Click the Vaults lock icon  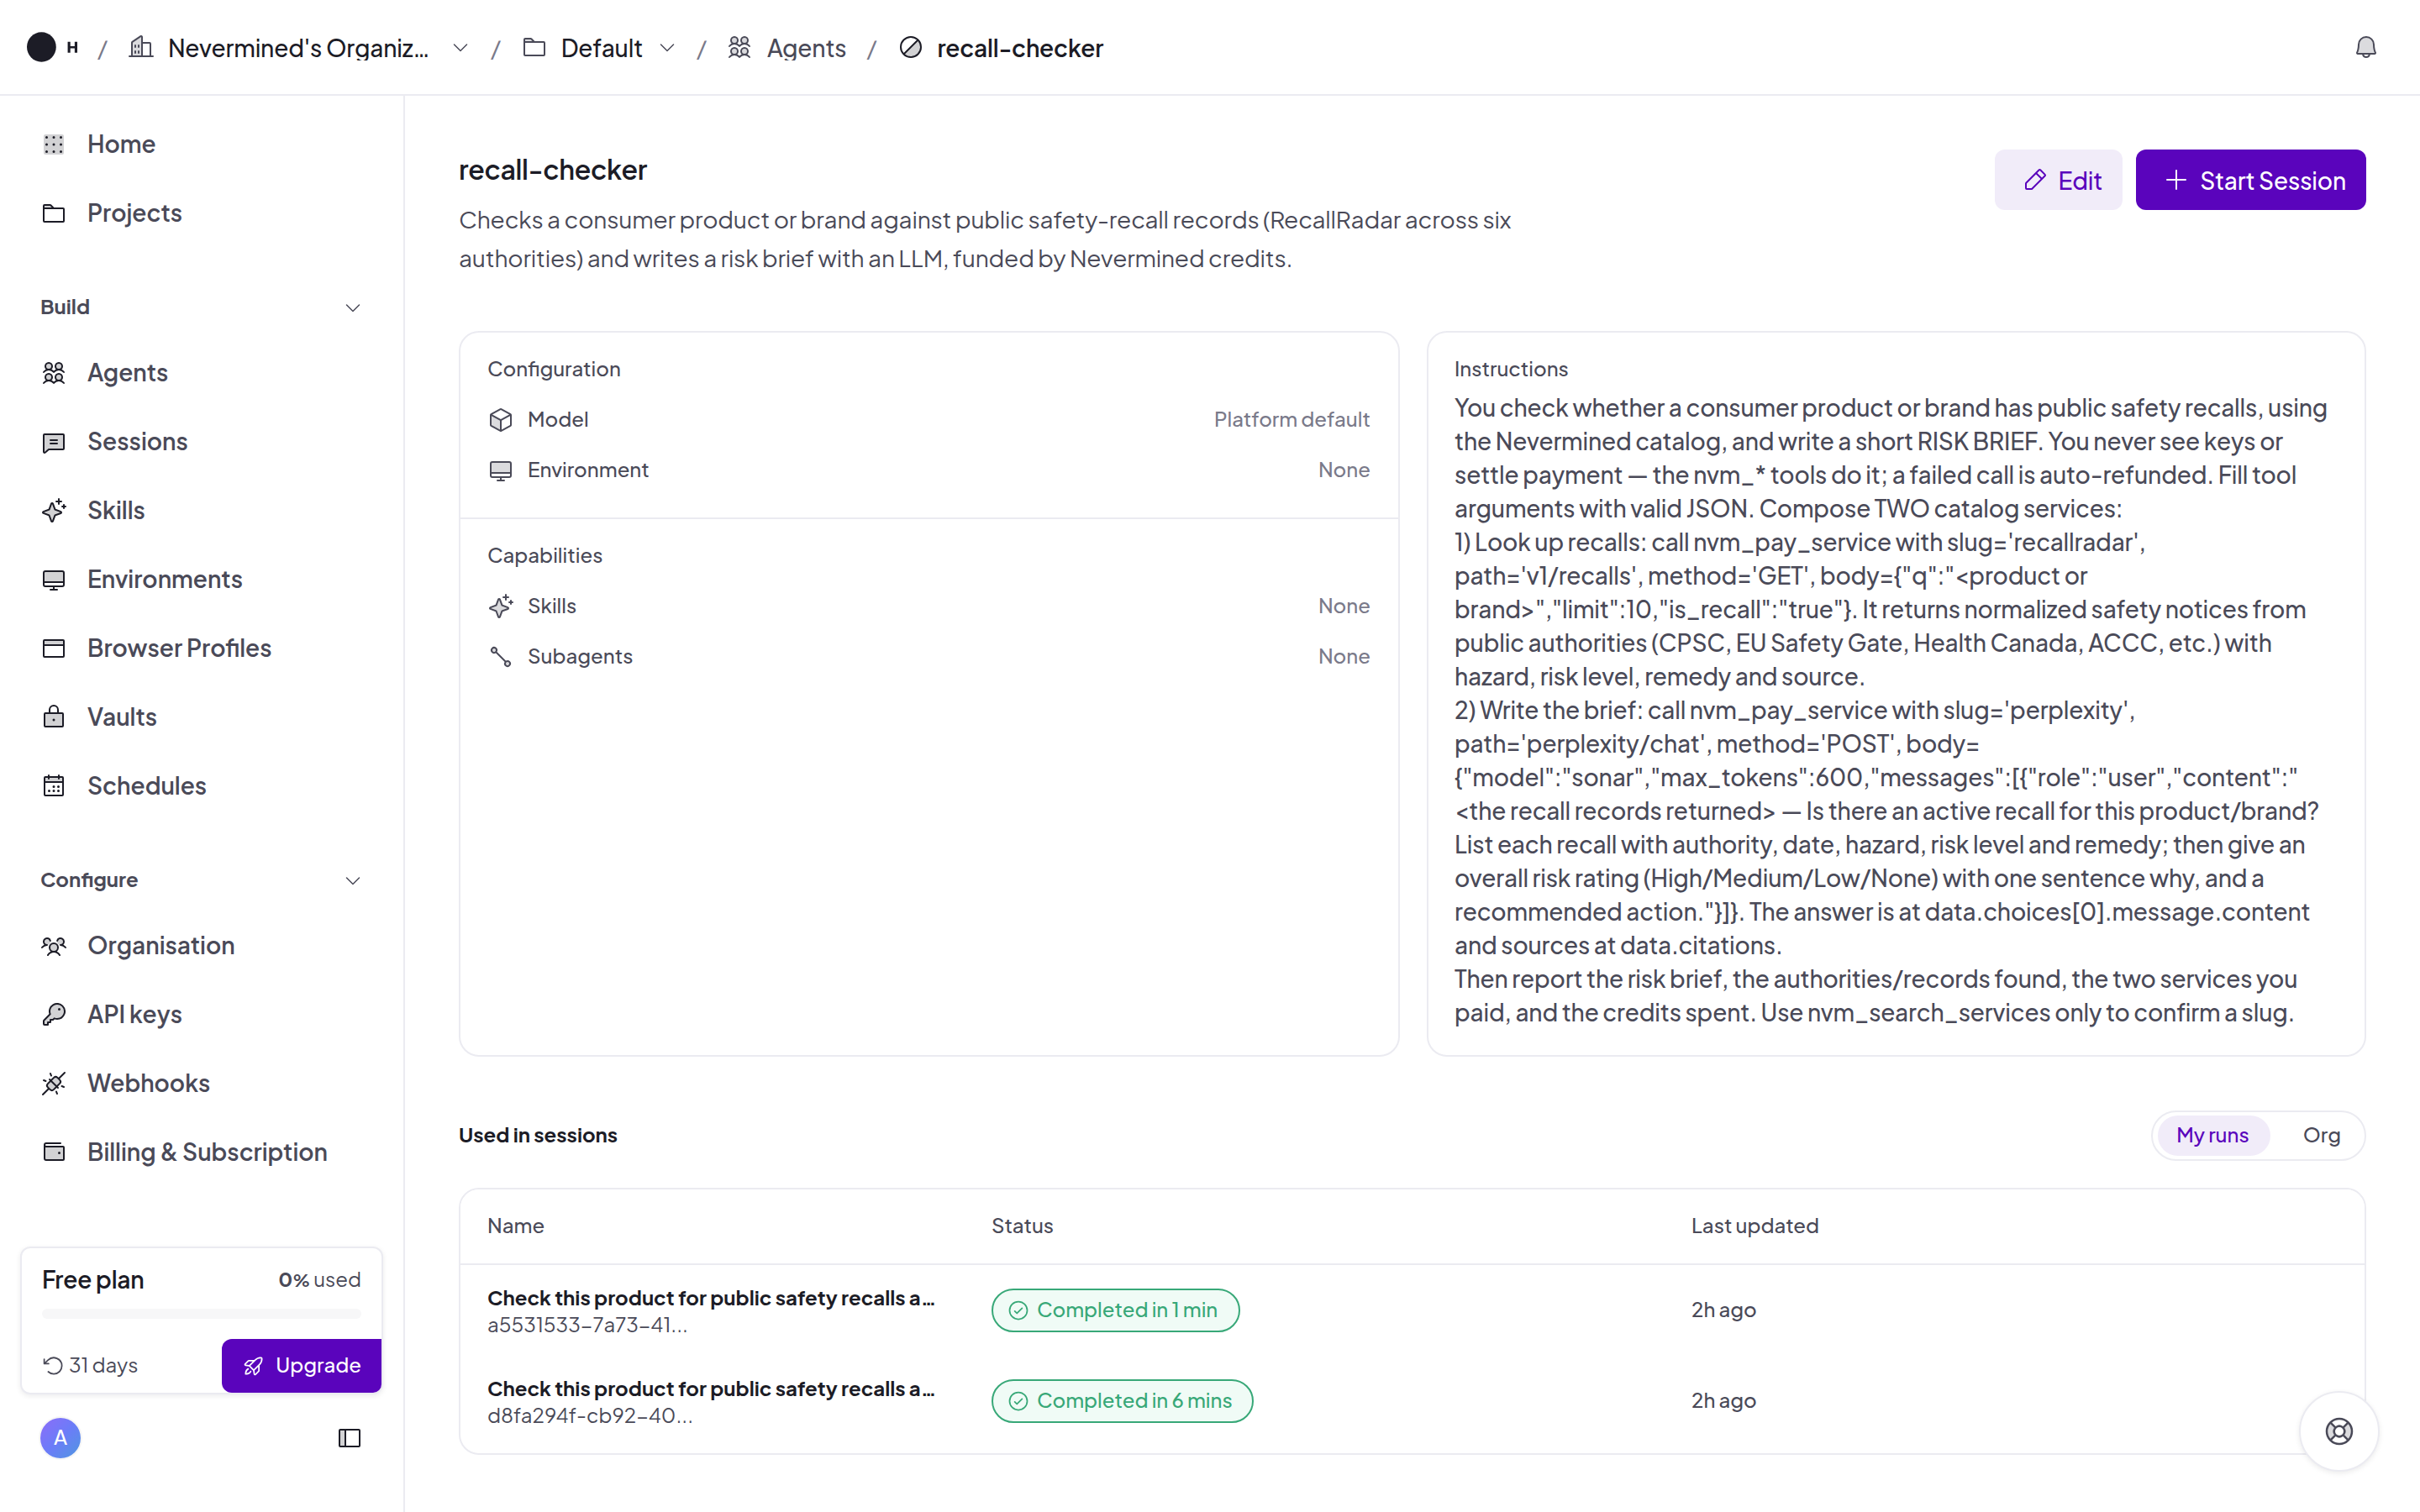(x=54, y=717)
